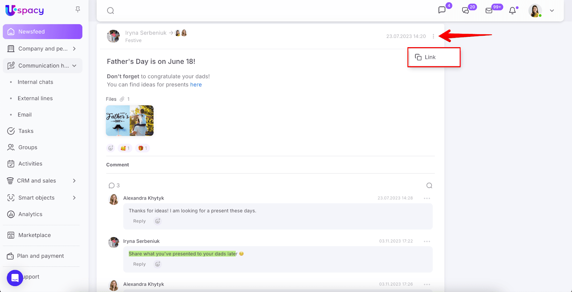Open the Father's Day image attachment
Image resolution: width=572 pixels, height=292 pixels.
pos(130,120)
